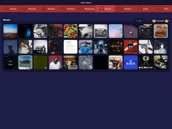Open the Movies tab
Image resolution: width=172 pixels, height=129 pixels.
tap(29, 9)
